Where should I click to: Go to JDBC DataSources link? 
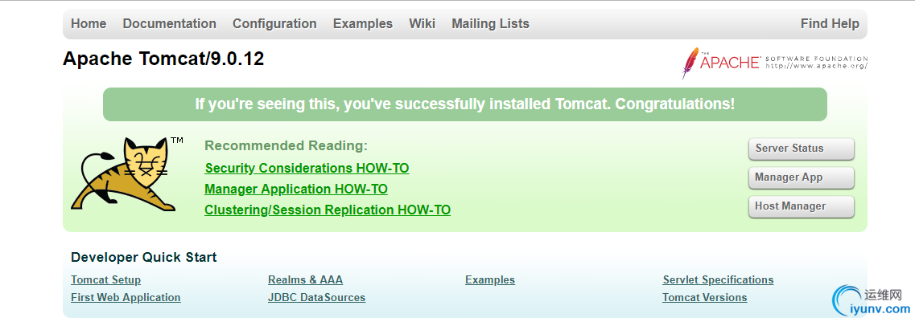[x=316, y=298]
